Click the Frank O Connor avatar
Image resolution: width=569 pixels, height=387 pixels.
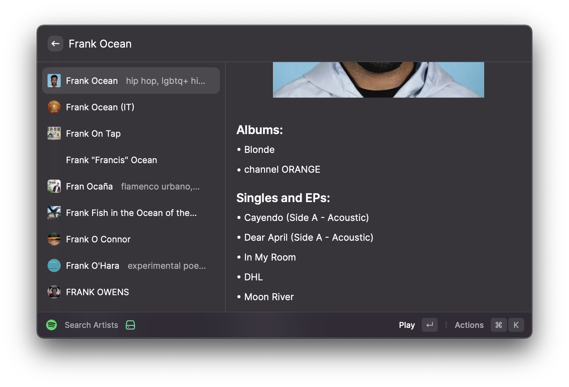(54, 239)
